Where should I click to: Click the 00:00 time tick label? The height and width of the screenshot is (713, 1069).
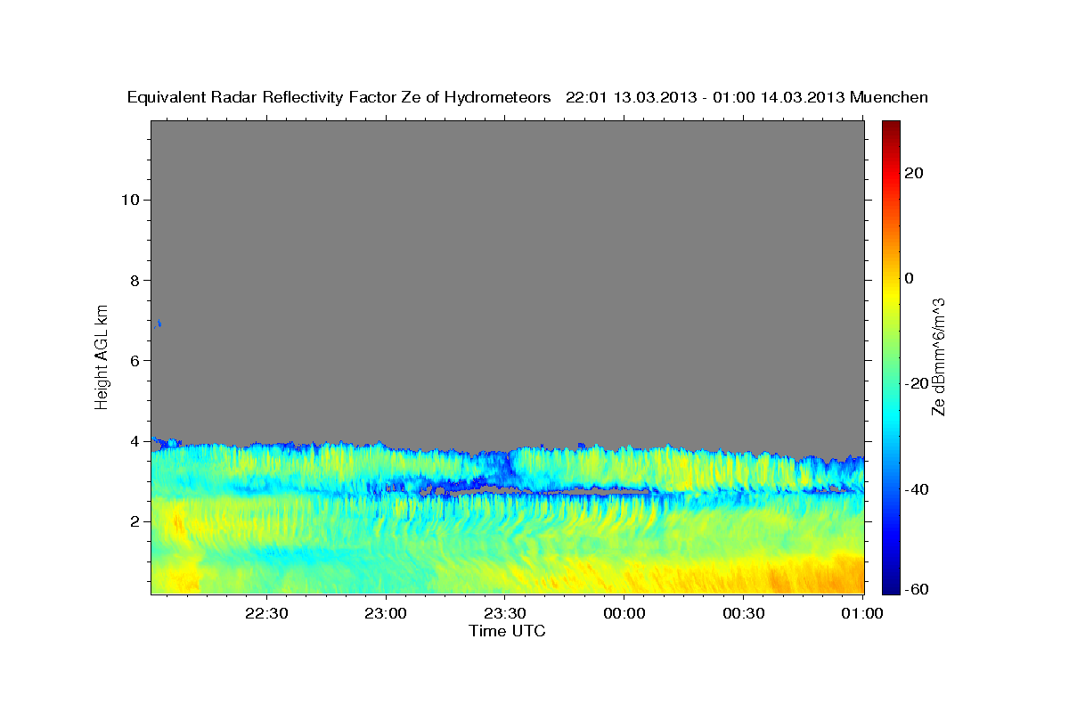click(x=624, y=613)
